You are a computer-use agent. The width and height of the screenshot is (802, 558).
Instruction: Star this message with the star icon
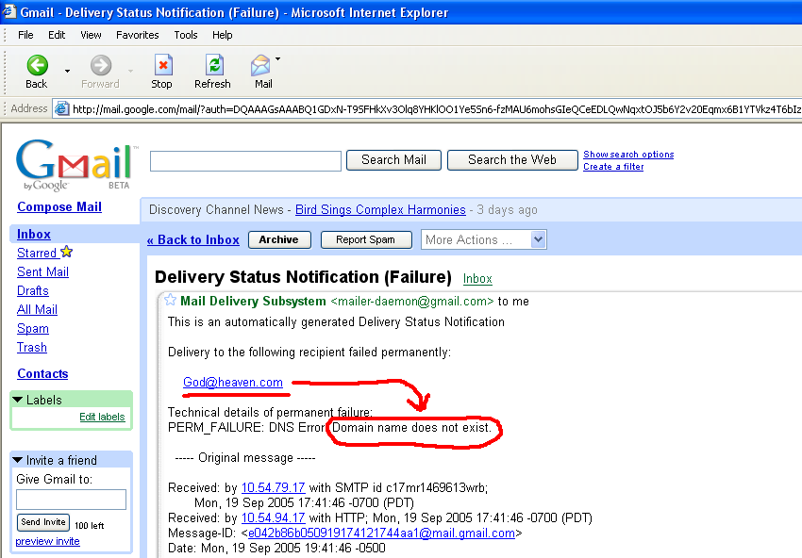click(170, 301)
